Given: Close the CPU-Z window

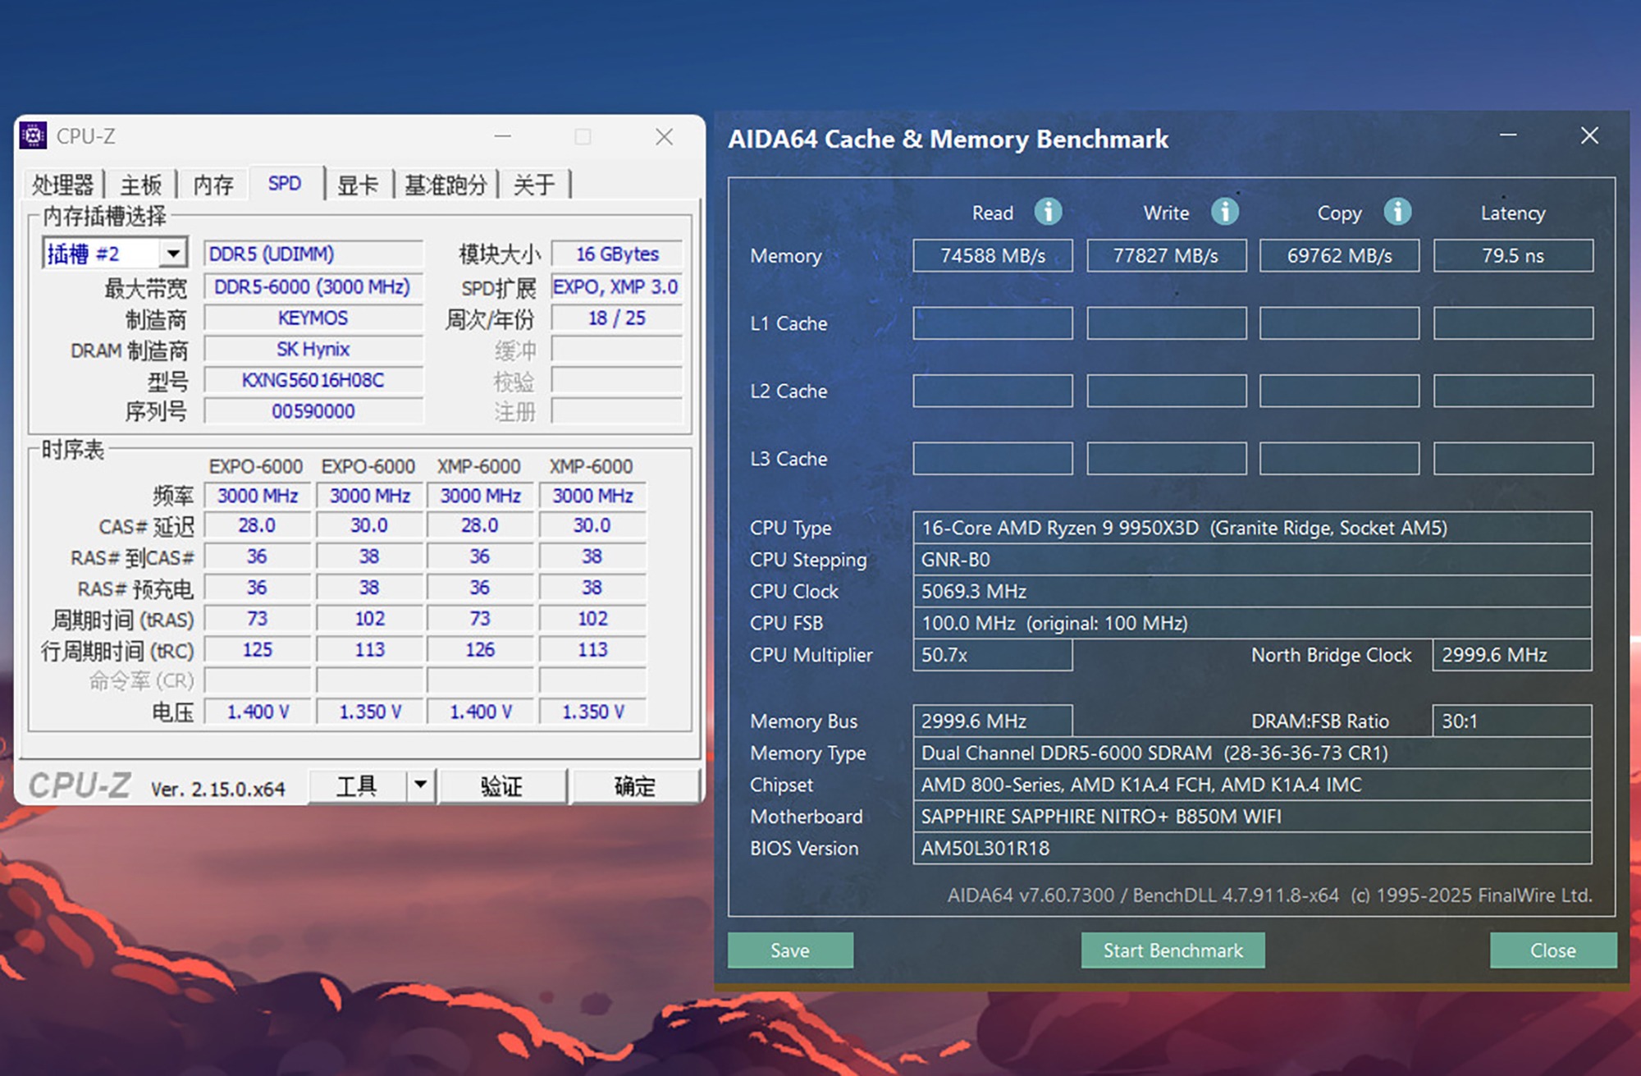Looking at the screenshot, I should pos(664,137).
